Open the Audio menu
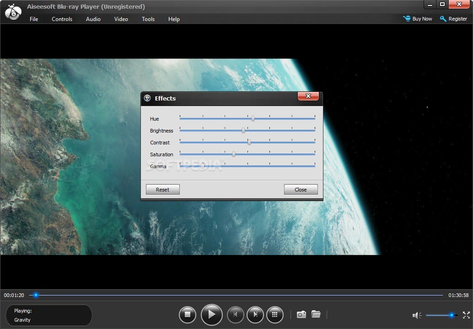The image size is (473, 329). pyautogui.click(x=93, y=19)
